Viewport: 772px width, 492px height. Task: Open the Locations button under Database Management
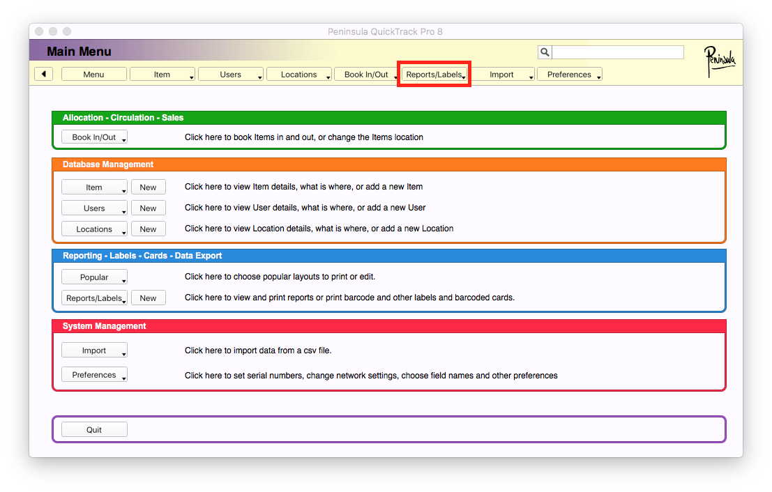(94, 229)
